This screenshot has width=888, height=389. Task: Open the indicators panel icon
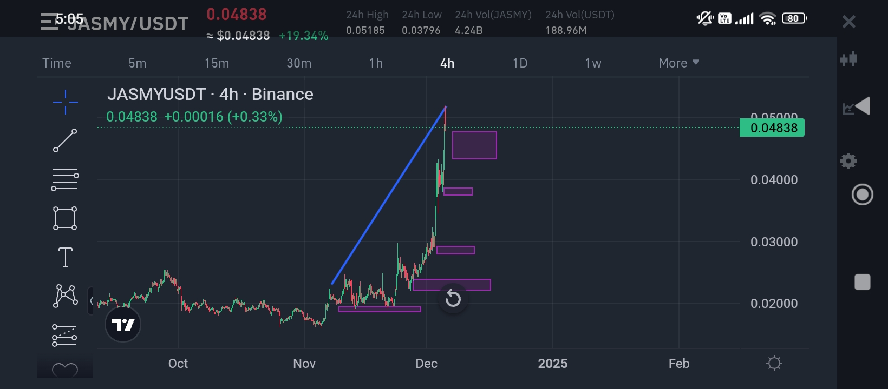click(x=849, y=58)
